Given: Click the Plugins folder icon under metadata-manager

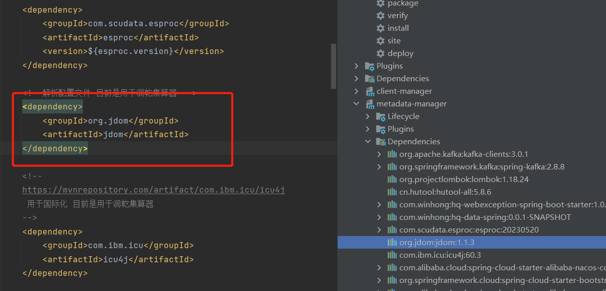Looking at the screenshot, I should [x=381, y=129].
